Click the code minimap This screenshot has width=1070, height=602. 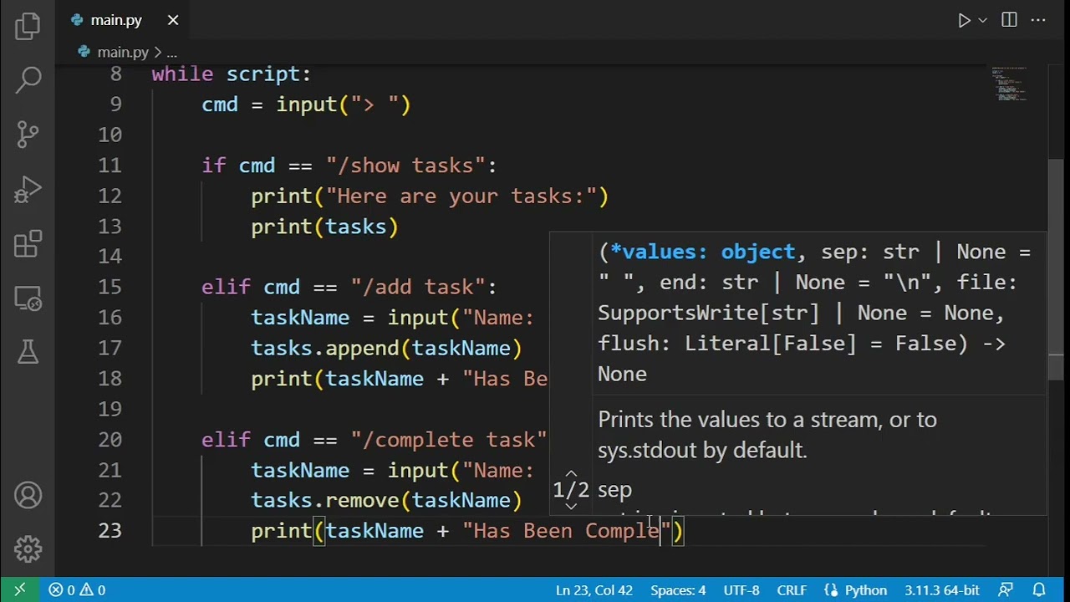coord(1009,84)
